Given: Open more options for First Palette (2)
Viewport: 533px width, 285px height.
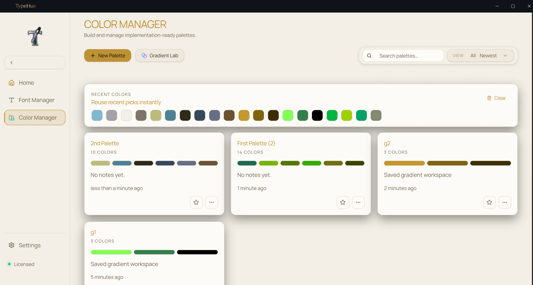Looking at the screenshot, I should pos(358,202).
